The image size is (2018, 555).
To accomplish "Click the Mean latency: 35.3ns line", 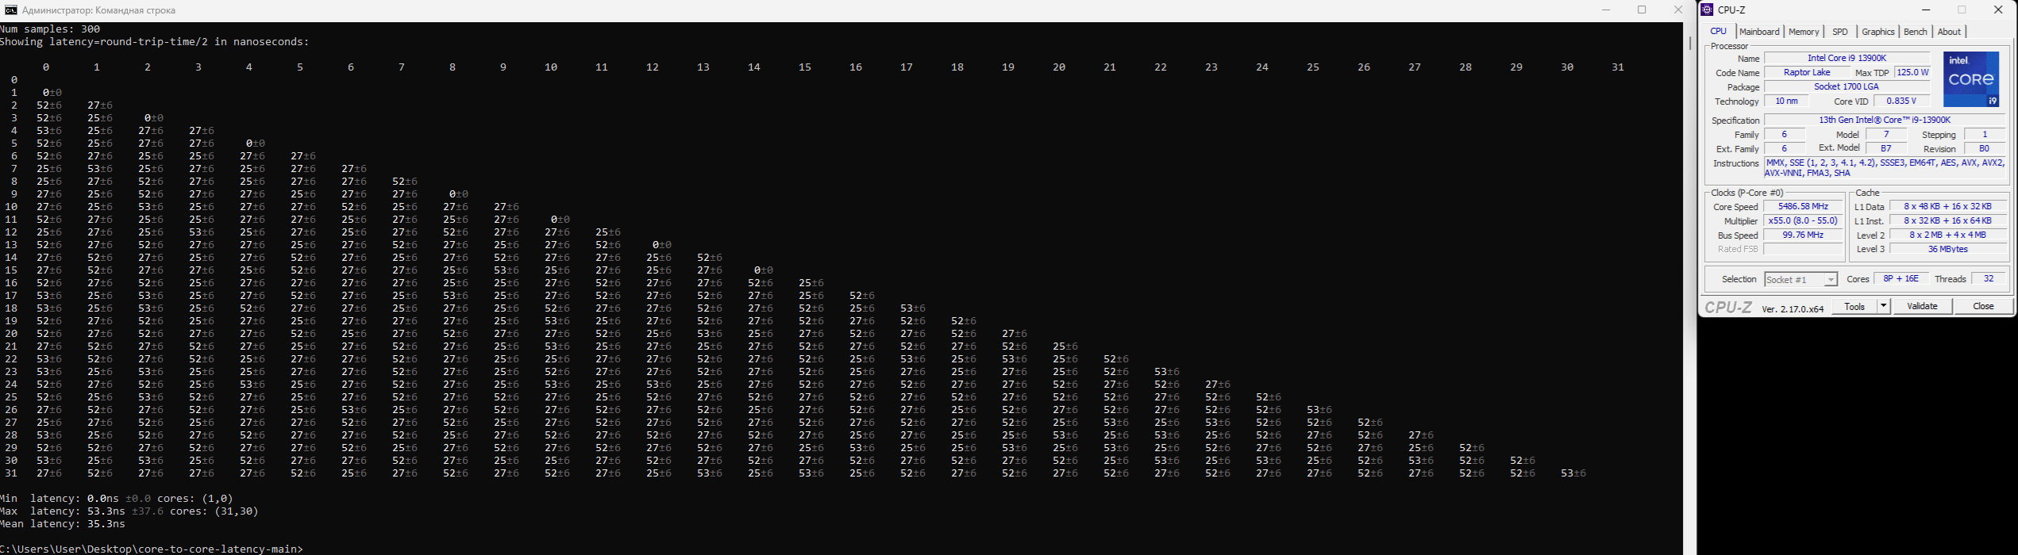I will click(63, 523).
